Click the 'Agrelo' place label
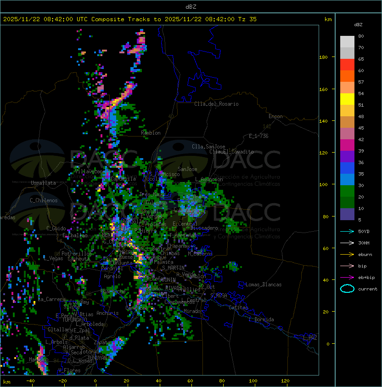Viewport: 382px width, 387px height. [x=112, y=276]
